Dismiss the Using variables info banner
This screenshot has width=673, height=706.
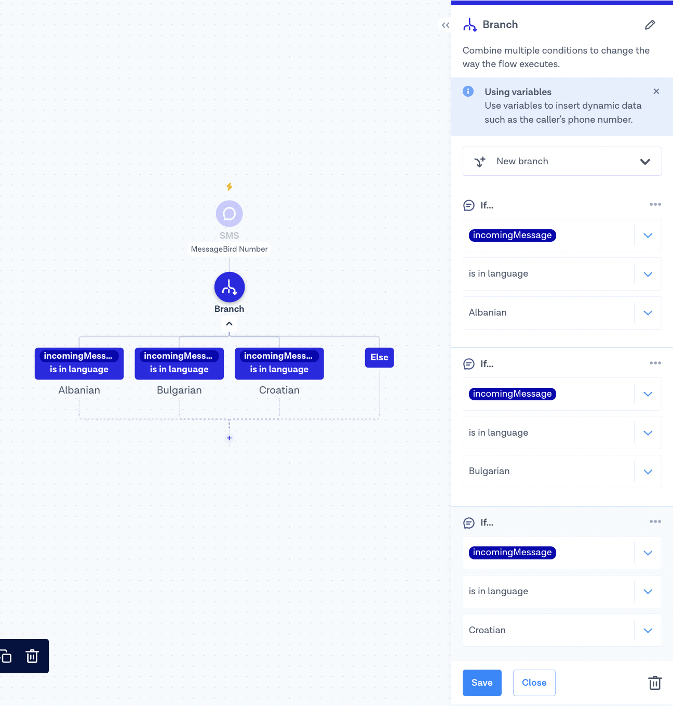656,91
